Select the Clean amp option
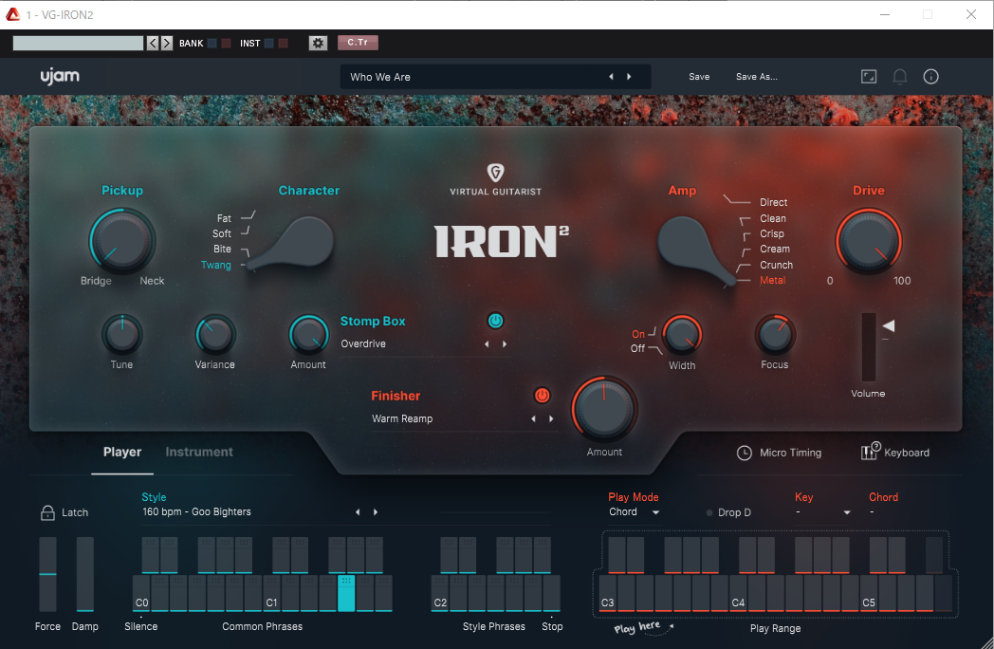The width and height of the screenshot is (994, 649). tap(773, 218)
